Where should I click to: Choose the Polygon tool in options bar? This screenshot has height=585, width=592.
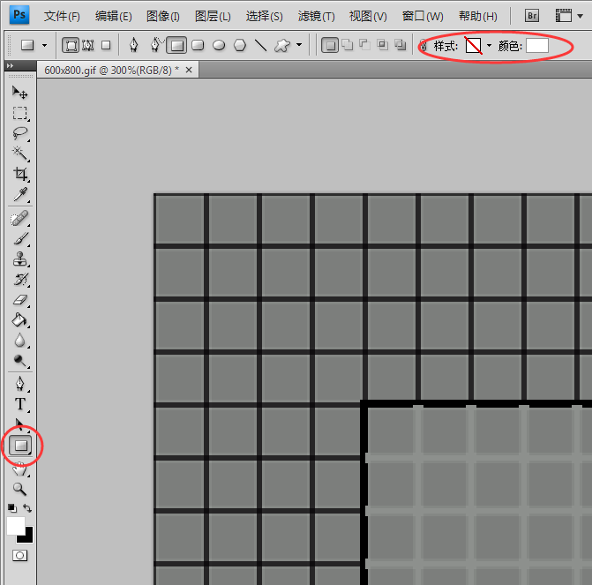coord(240,46)
